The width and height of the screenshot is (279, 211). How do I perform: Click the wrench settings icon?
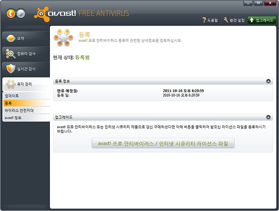226,20
